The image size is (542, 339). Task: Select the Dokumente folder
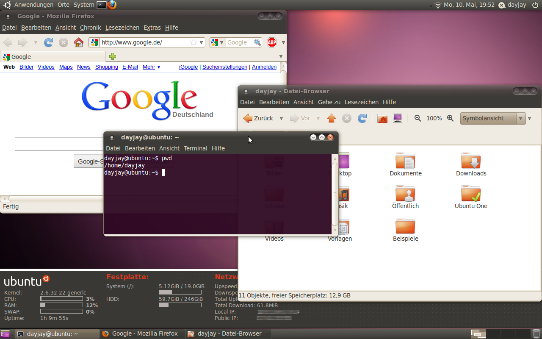coord(406,165)
